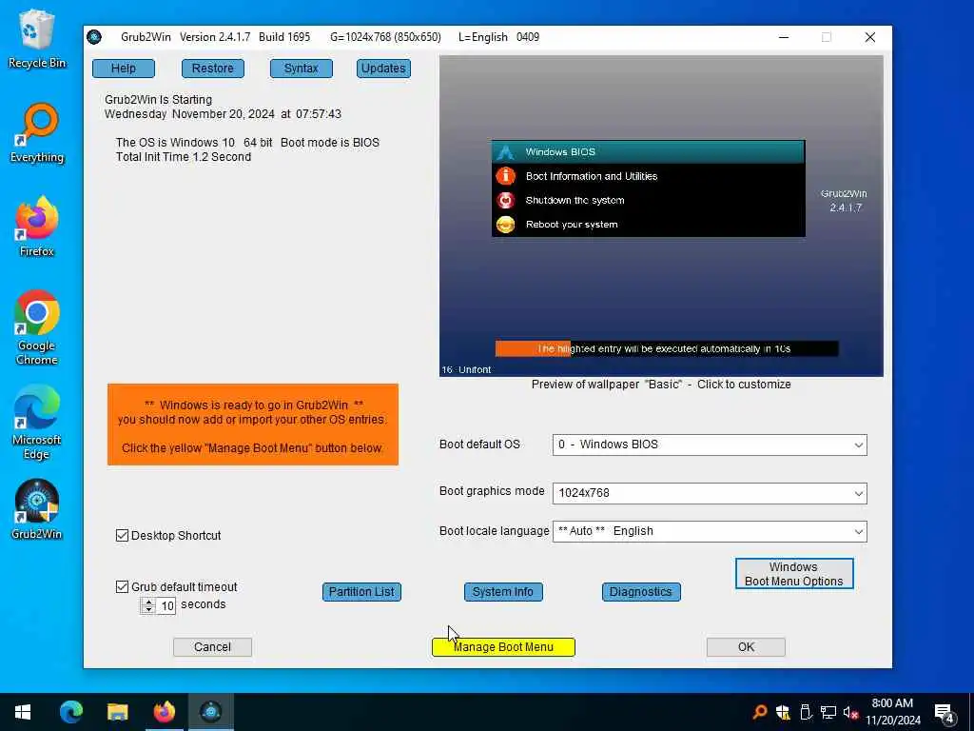Click the Shutdown the system icon

click(x=506, y=200)
